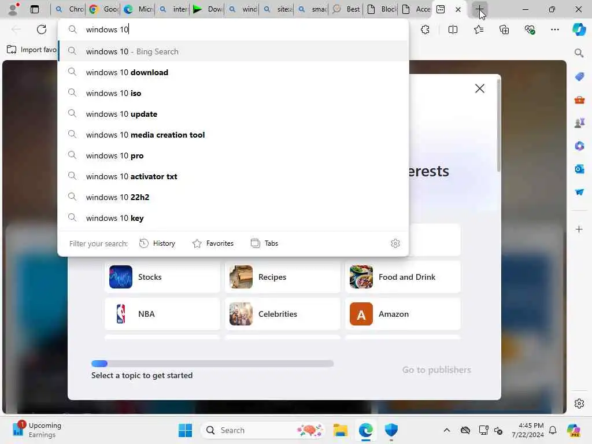Select the Stocks interest card
The image size is (592, 444).
[162, 277]
